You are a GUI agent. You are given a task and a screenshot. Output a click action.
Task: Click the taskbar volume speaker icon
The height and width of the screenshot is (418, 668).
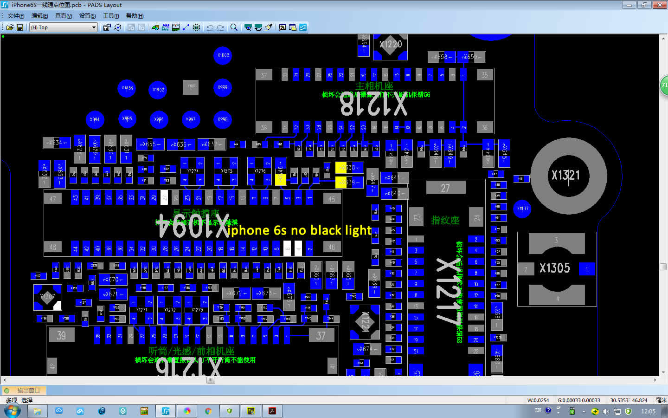coord(606,411)
